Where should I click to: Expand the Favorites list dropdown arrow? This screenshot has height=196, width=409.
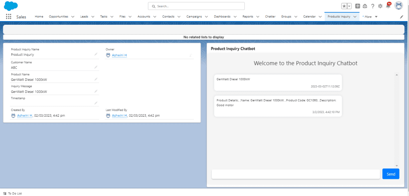tap(349, 6)
